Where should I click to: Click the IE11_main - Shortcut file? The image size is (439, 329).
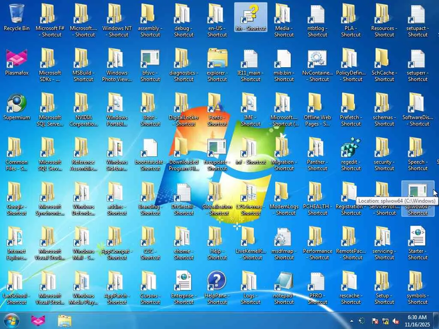point(250,65)
